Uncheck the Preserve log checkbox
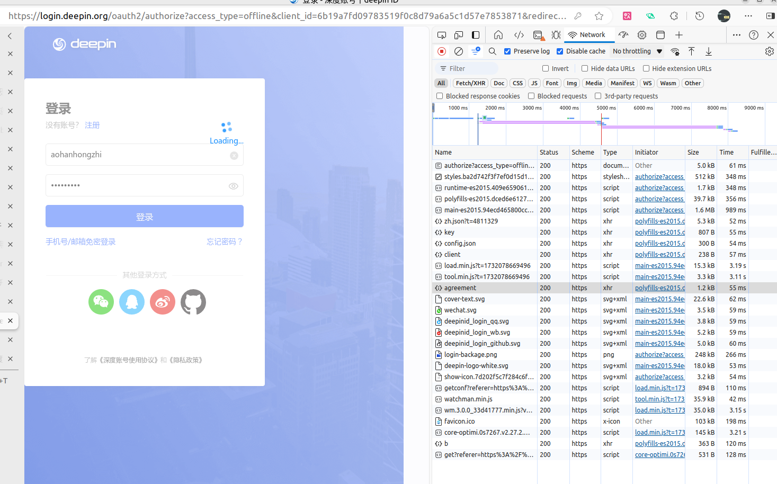 [x=507, y=51]
